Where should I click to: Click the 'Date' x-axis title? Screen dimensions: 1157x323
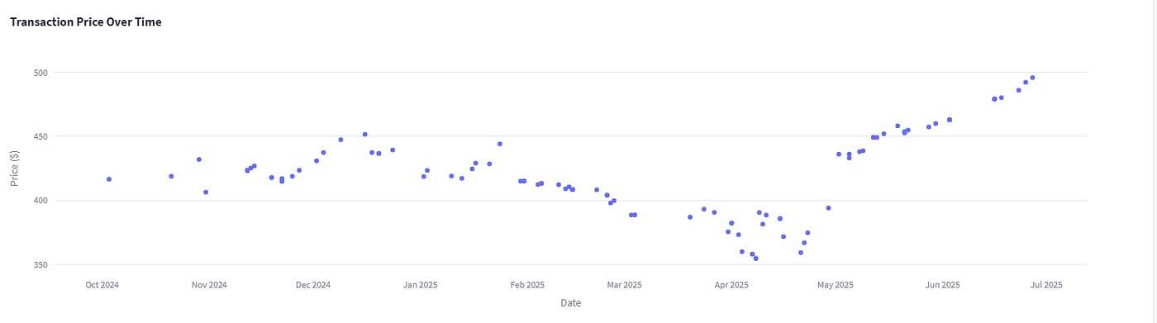pos(570,303)
